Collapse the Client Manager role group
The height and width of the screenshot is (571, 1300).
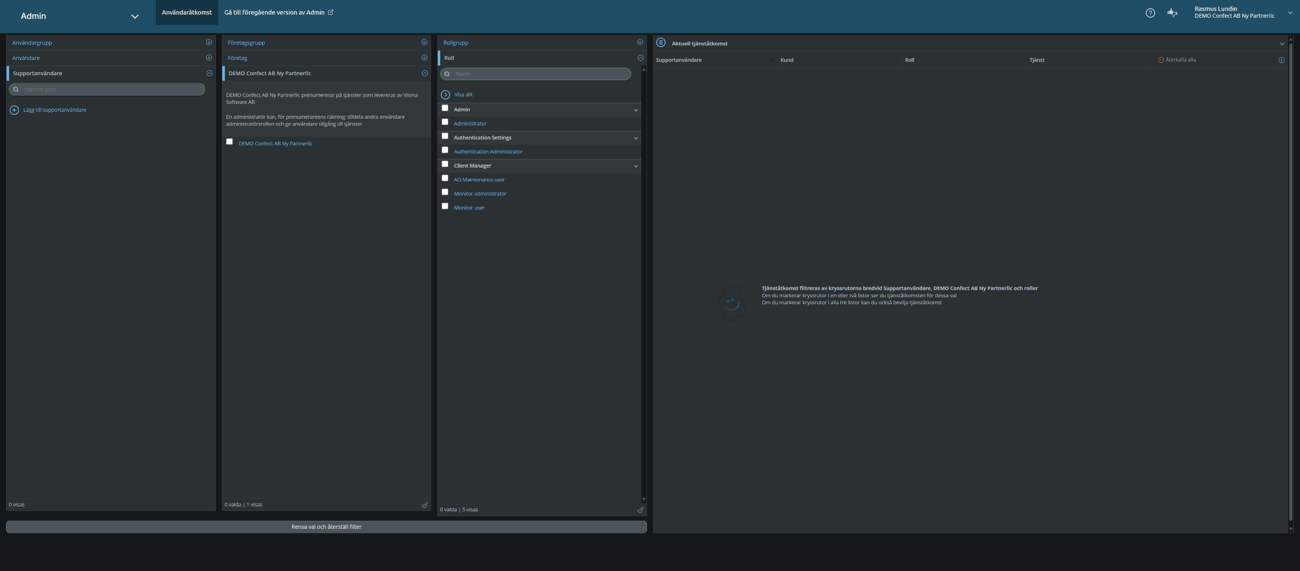click(636, 166)
